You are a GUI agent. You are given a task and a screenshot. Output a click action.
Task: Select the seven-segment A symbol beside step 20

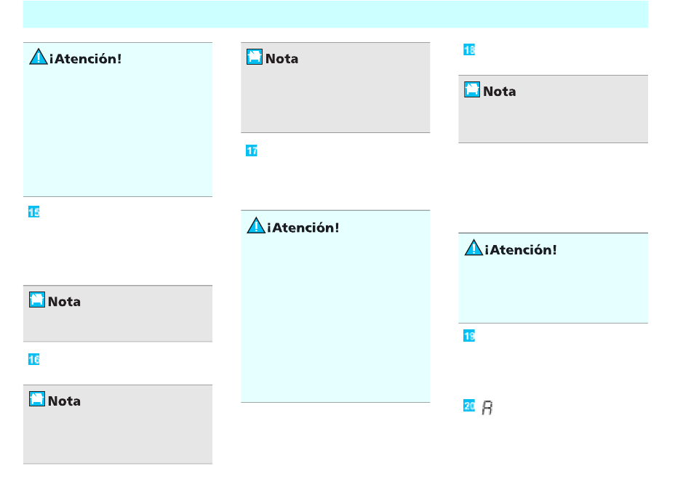(487, 408)
